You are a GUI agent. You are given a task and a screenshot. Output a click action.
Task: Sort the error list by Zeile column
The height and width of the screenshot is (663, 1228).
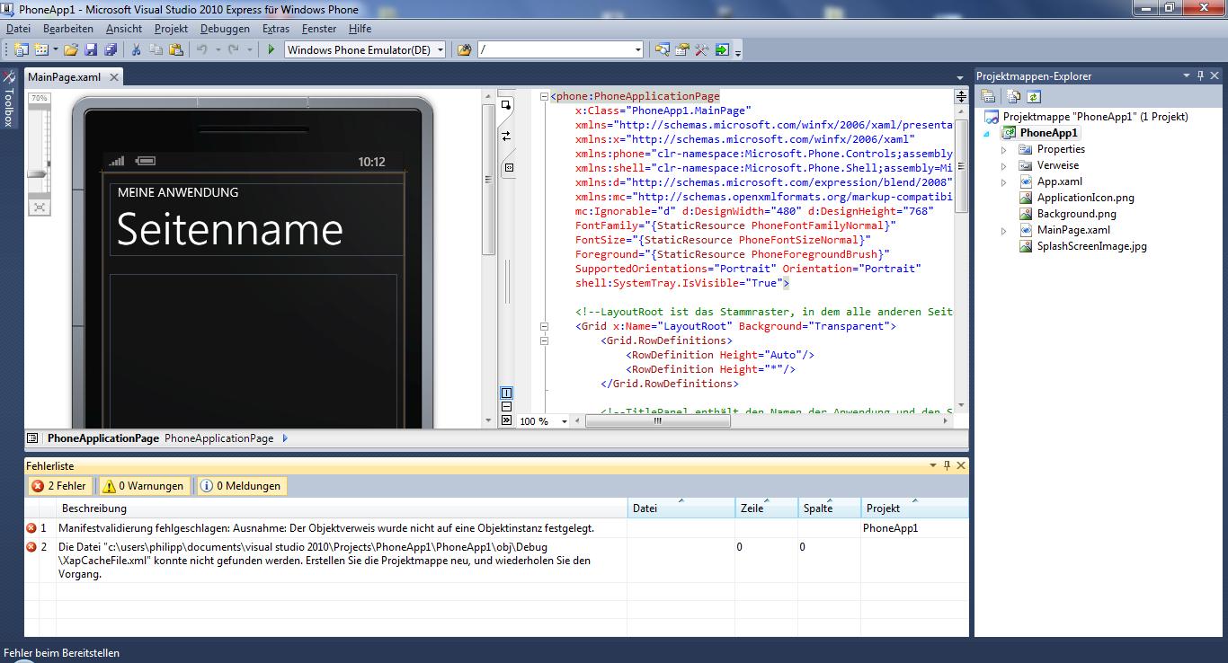[x=767, y=508]
